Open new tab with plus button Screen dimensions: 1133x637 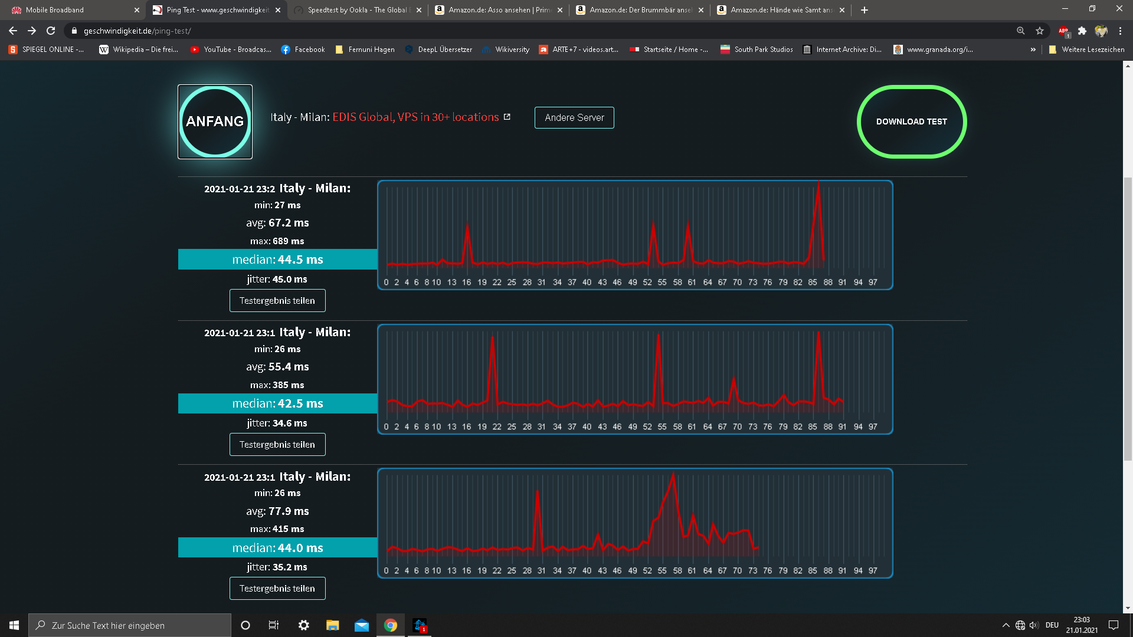[x=865, y=10]
